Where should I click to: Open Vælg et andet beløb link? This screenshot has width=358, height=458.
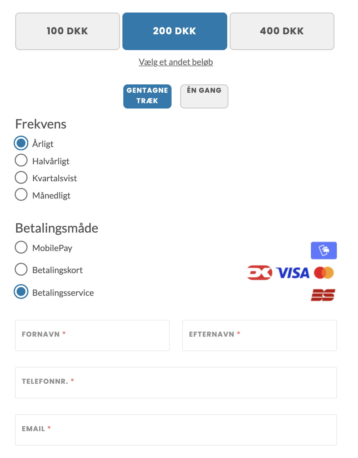[176, 62]
